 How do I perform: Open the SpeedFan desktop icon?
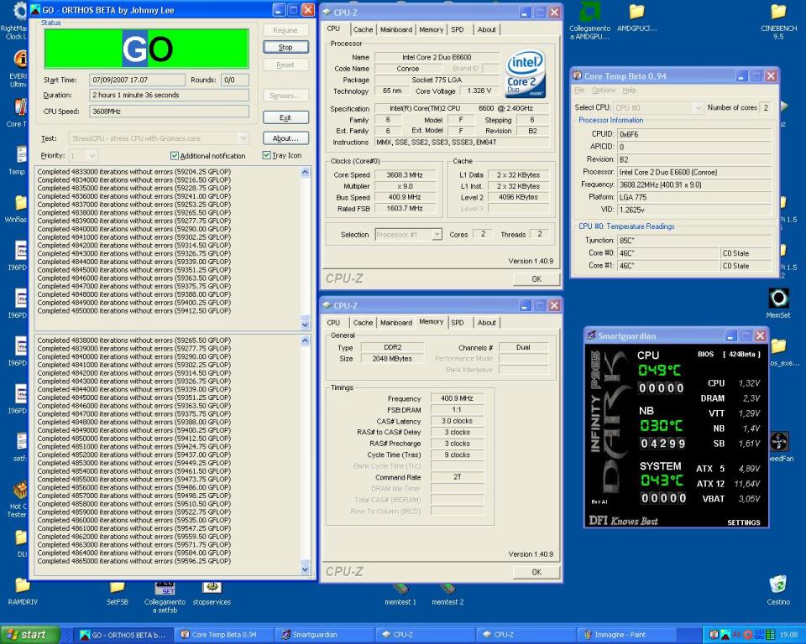(779, 446)
